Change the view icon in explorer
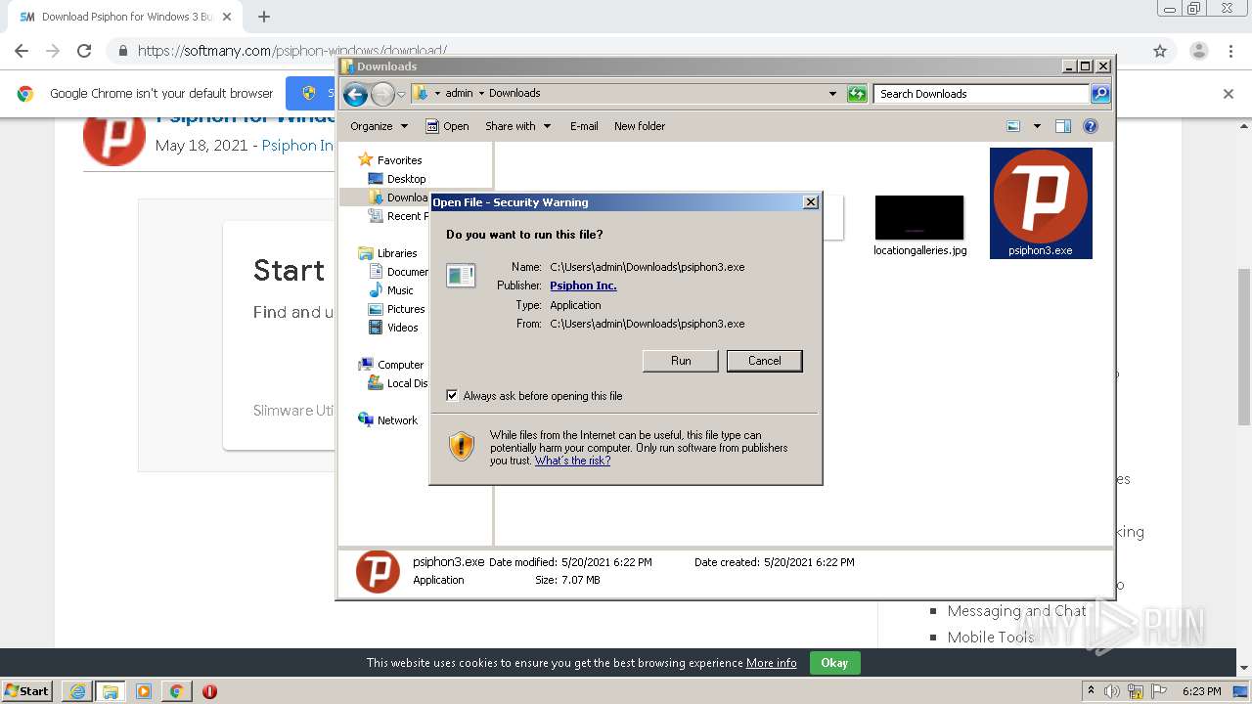The width and height of the screenshot is (1252, 704). click(1013, 126)
